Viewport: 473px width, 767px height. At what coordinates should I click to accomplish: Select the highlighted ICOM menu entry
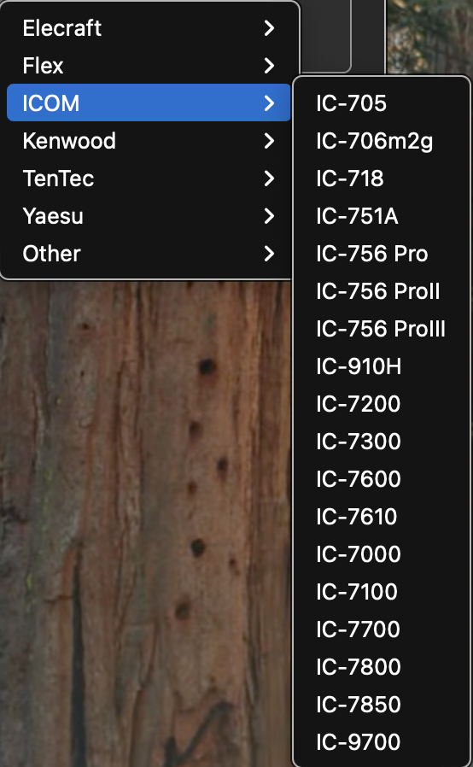(149, 102)
